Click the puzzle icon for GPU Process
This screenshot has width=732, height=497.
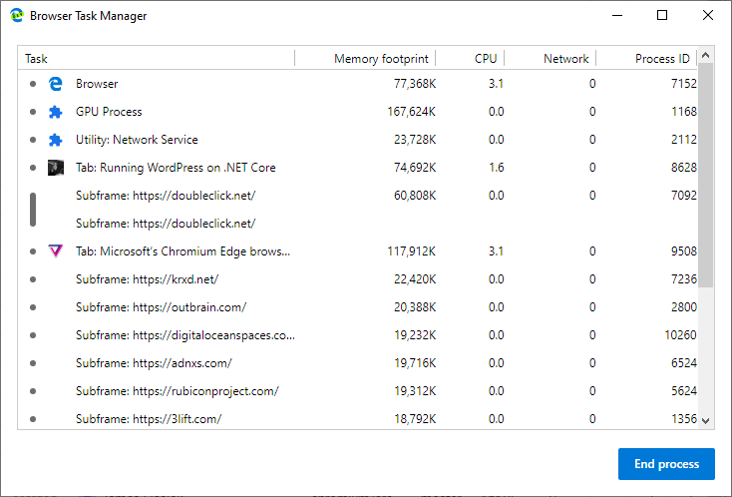pos(56,112)
